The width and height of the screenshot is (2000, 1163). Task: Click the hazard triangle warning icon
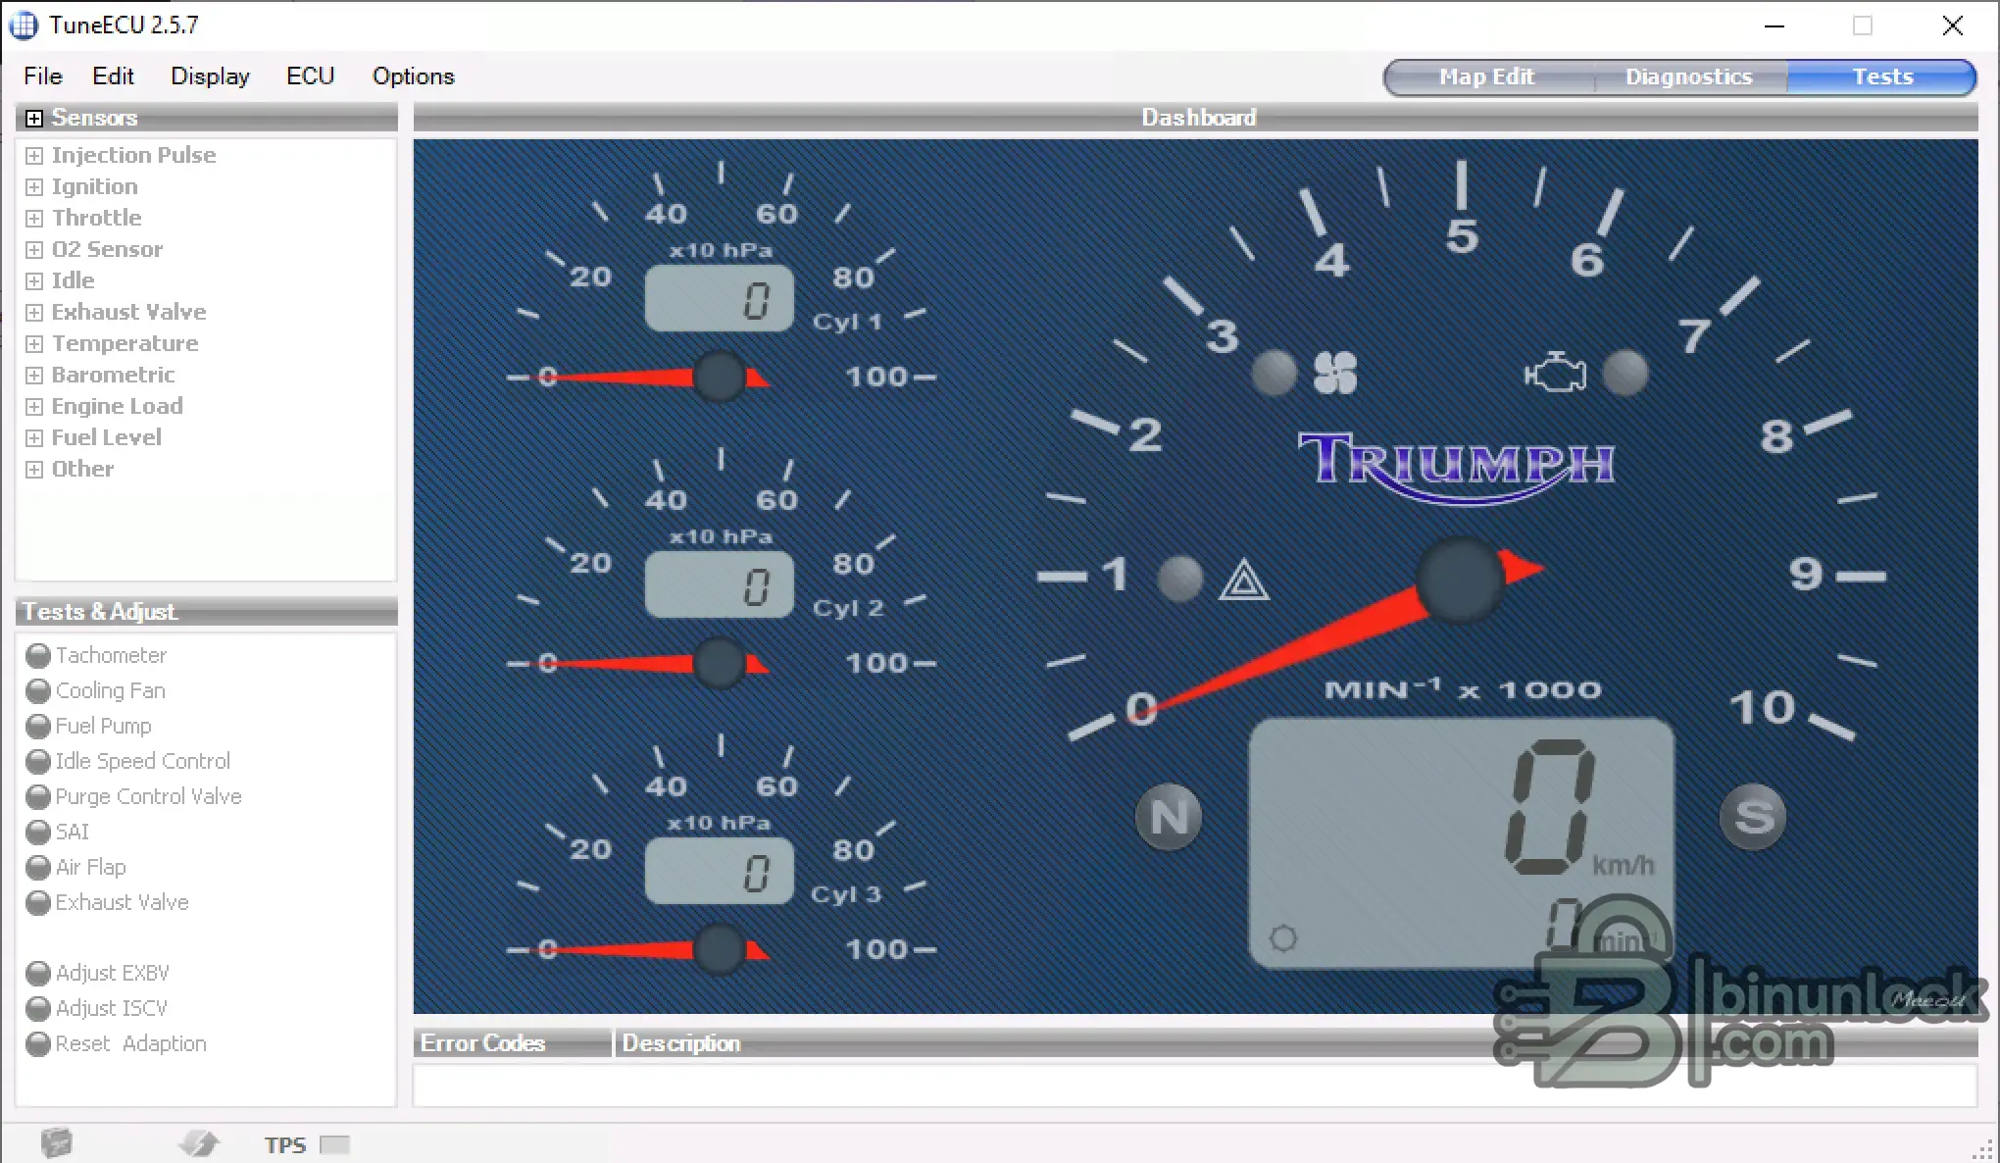[1244, 580]
